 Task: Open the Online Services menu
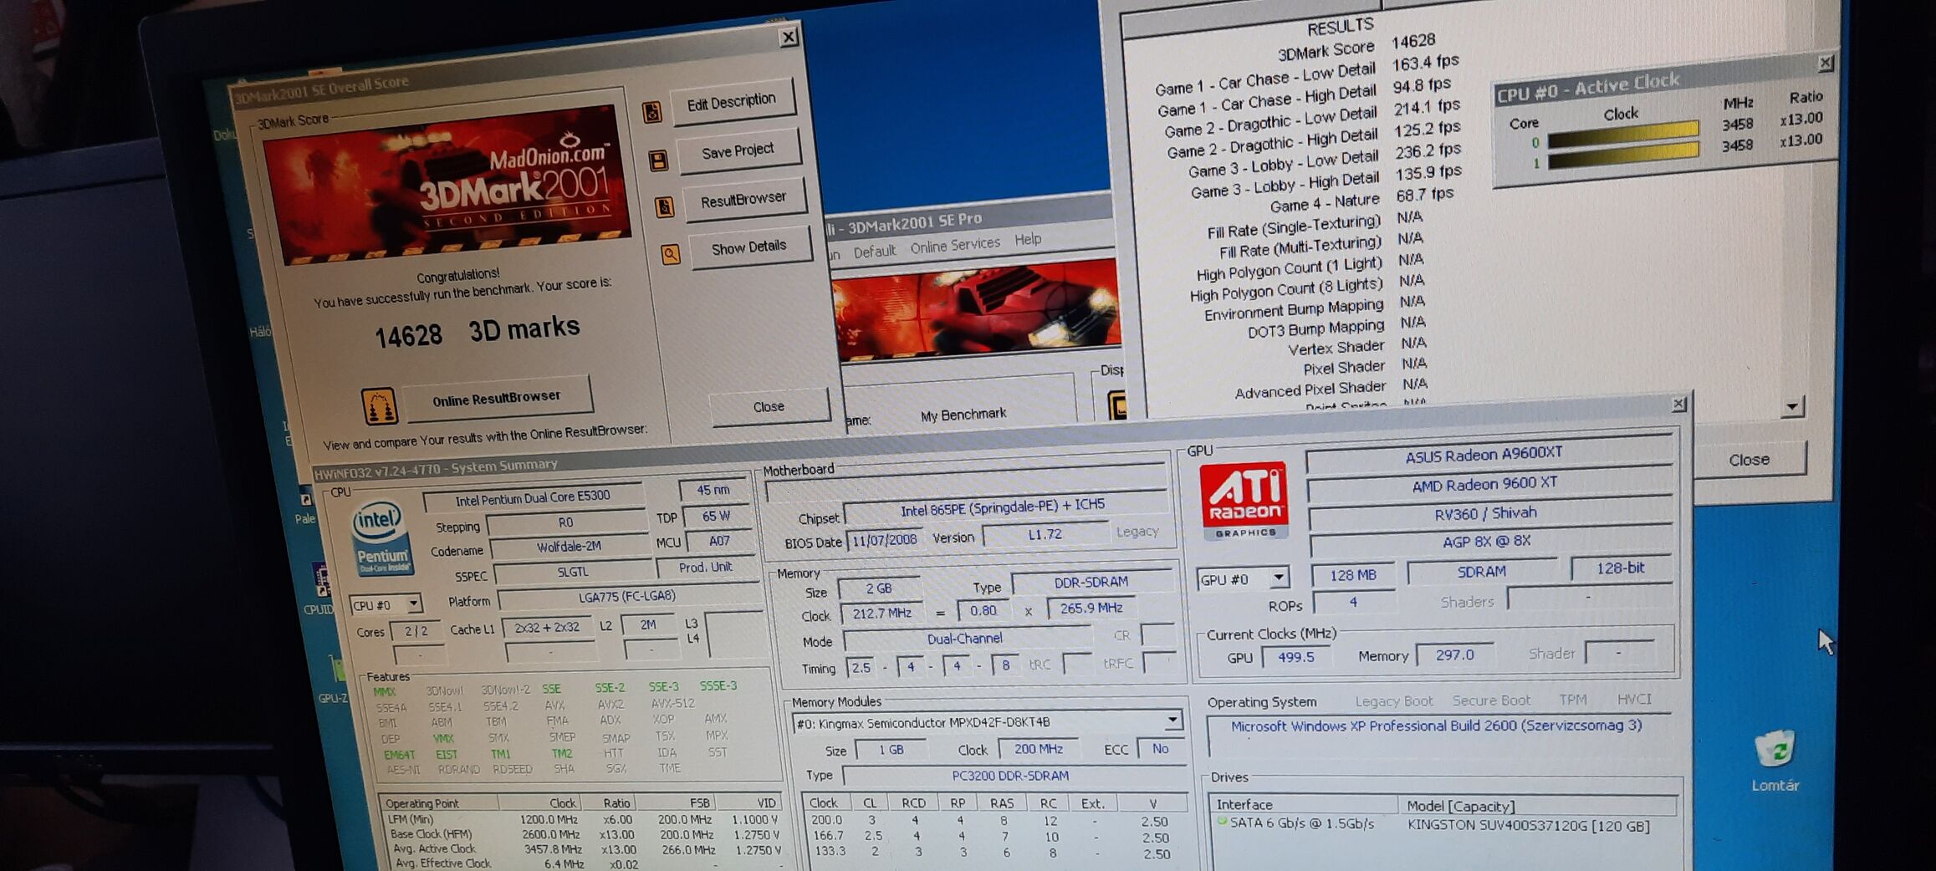(x=955, y=244)
